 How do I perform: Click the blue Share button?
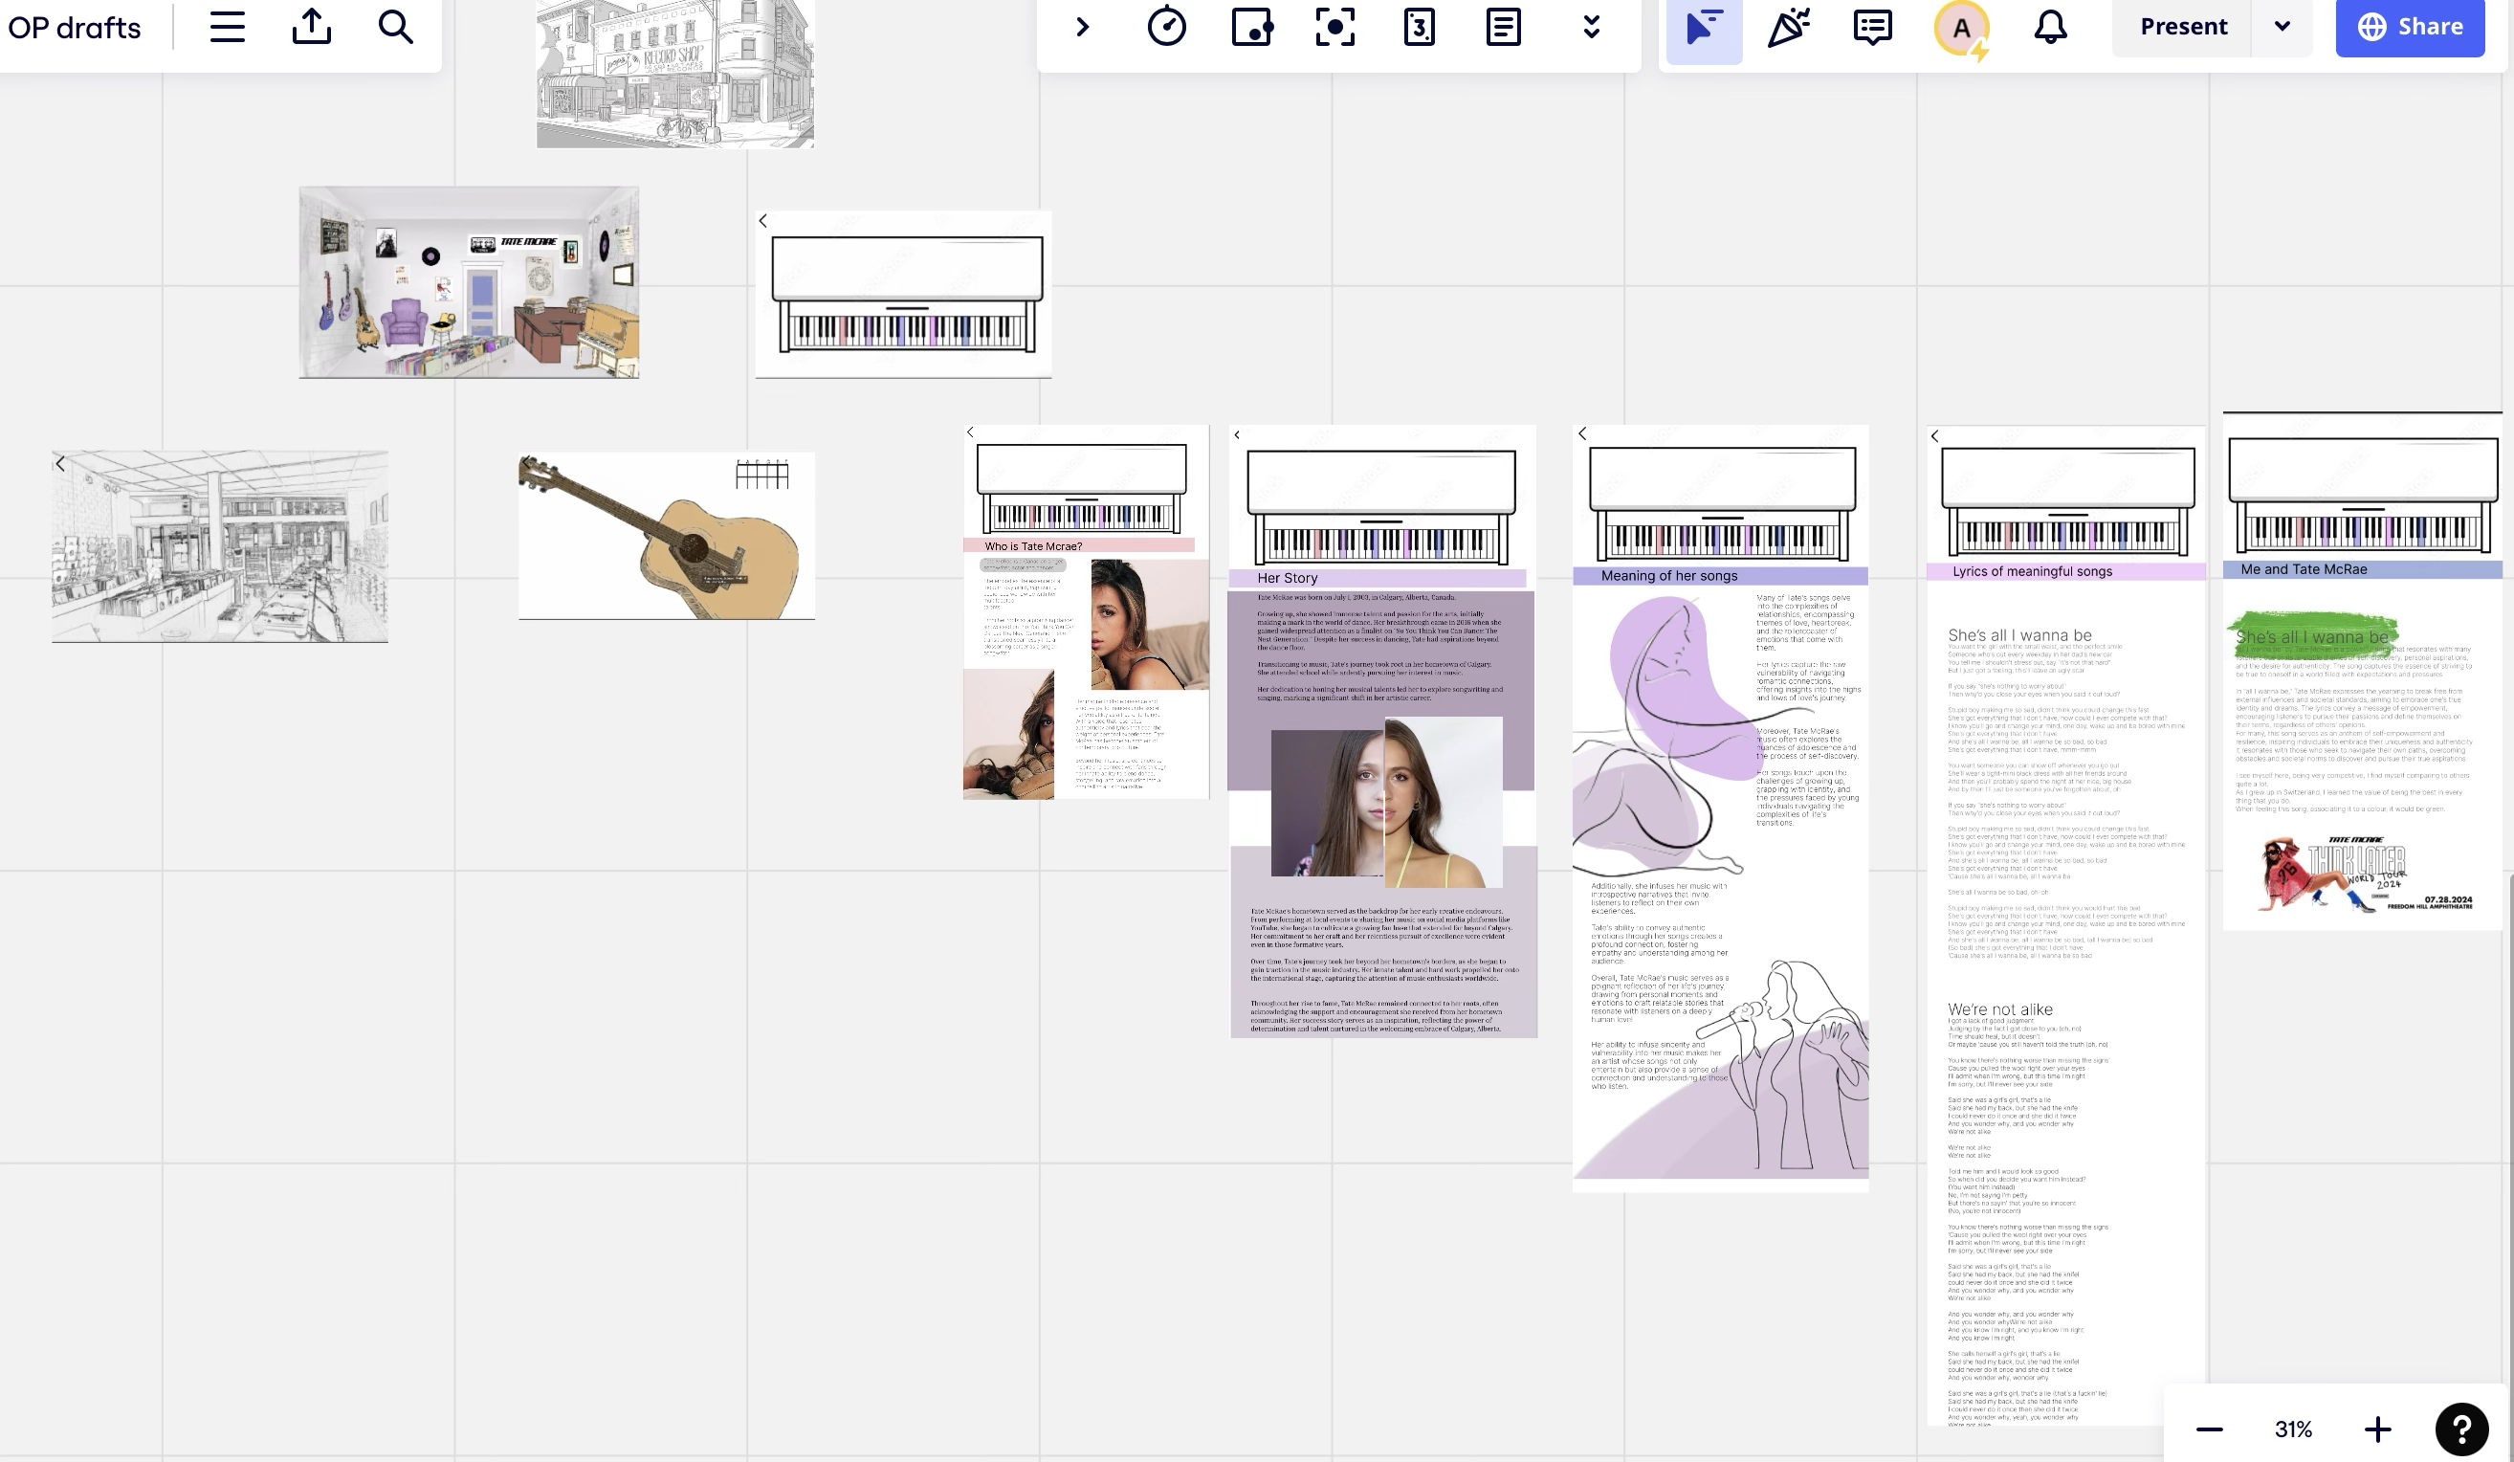2411,27
